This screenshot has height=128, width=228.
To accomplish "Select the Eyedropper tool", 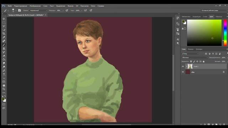I will pyautogui.click(x=4, y=37).
